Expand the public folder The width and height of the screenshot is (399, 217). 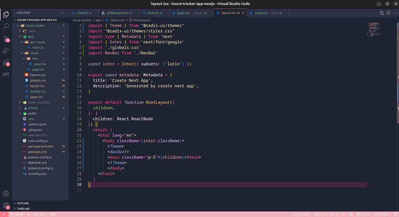[x=40, y=113]
